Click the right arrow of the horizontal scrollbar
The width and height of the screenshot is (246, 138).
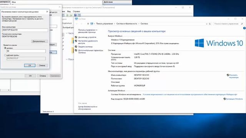coord(8,90)
